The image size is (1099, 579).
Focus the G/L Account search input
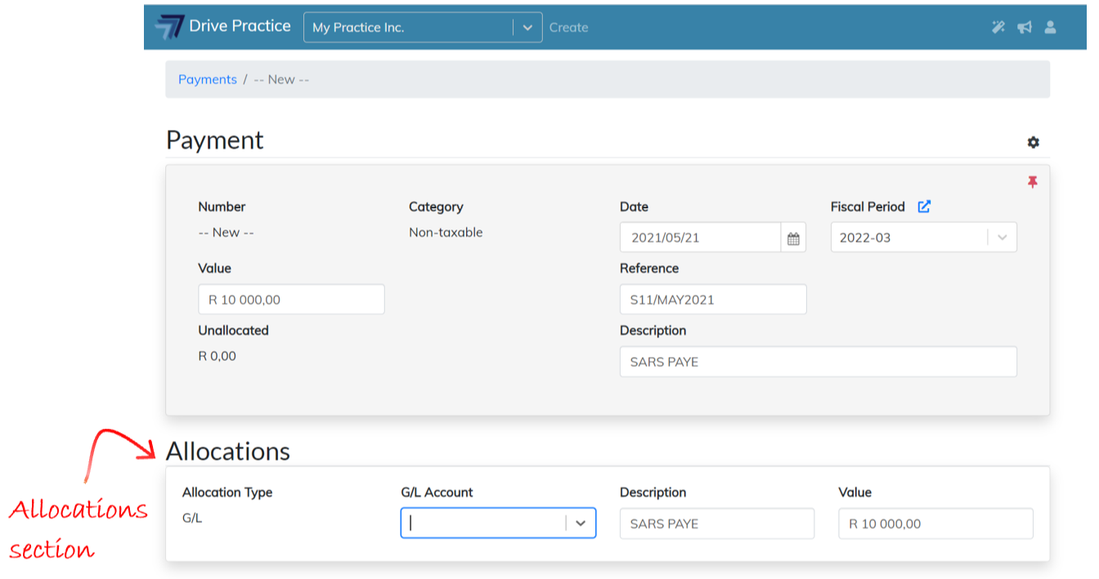pos(484,523)
